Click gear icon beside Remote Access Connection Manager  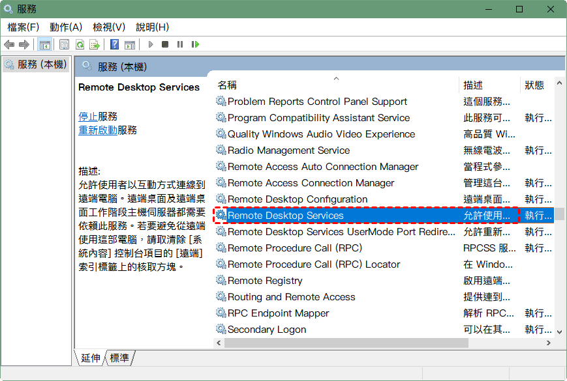[x=221, y=182]
